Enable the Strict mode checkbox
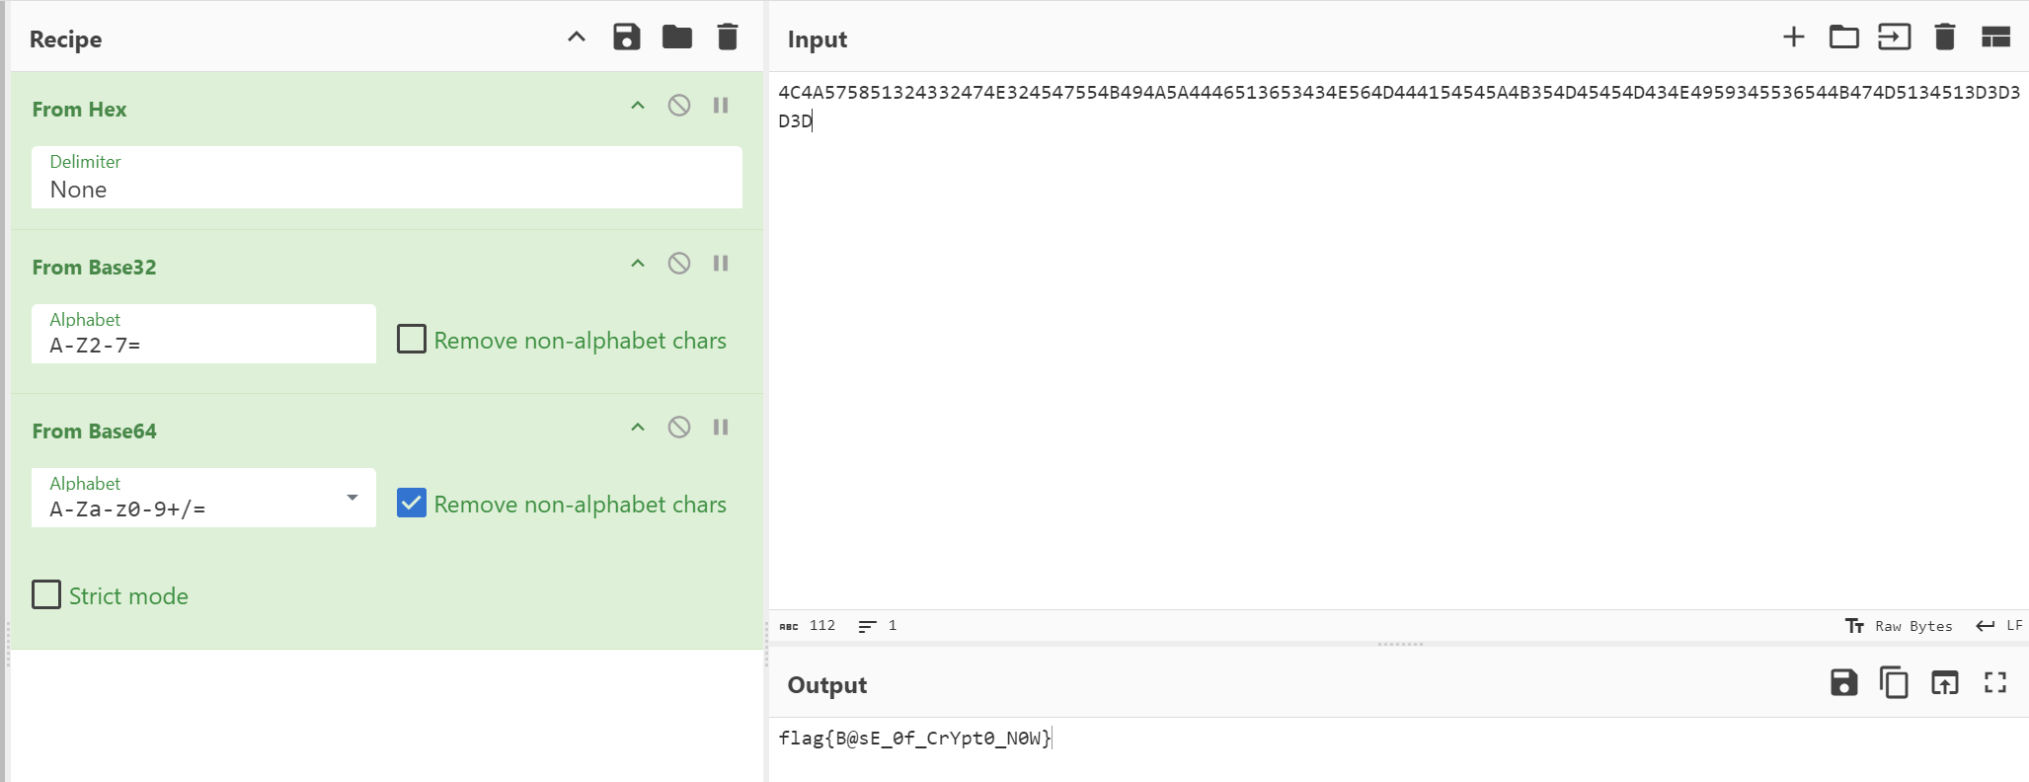The height and width of the screenshot is (782, 2029). pyautogui.click(x=46, y=594)
